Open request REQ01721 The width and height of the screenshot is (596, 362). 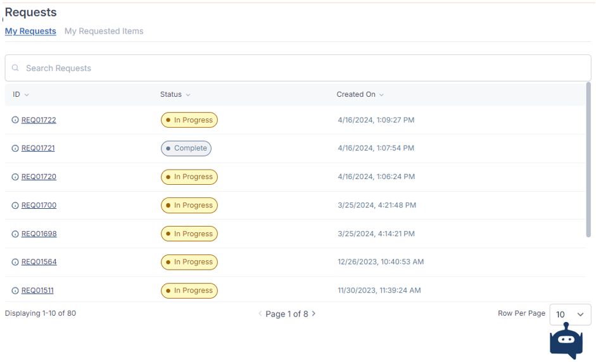[38, 148]
